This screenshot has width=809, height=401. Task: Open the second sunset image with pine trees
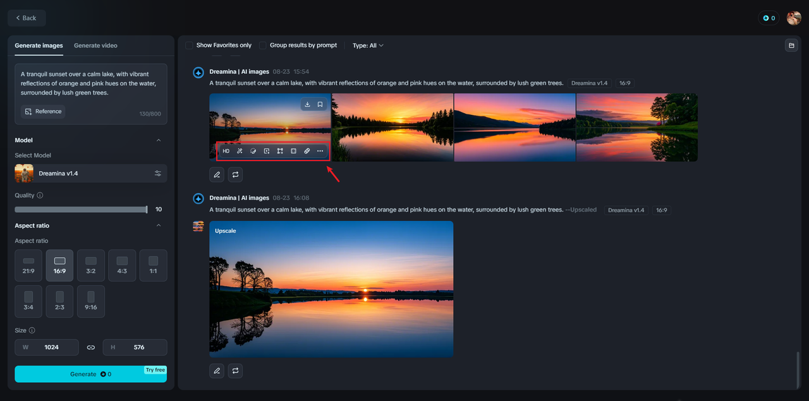[392, 128]
